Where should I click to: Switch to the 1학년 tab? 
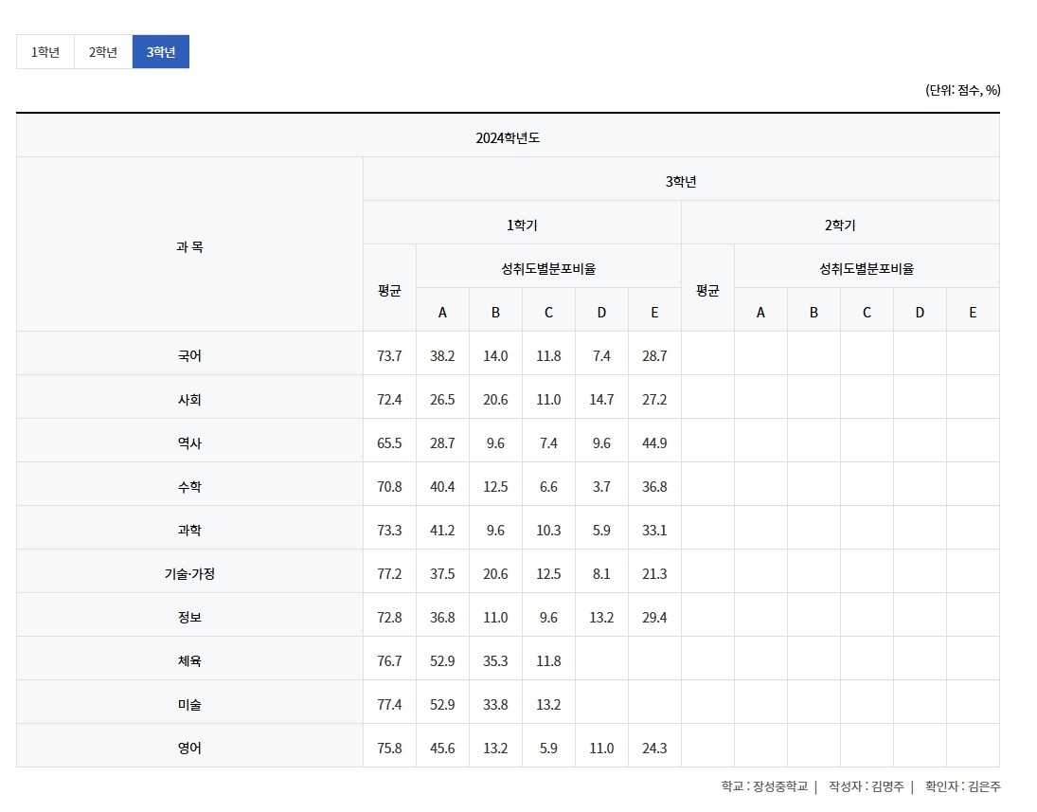pyautogui.click(x=45, y=52)
